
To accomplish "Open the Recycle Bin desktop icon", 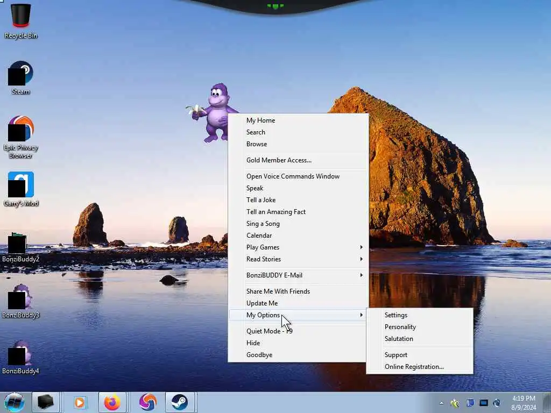I will tap(21, 21).
